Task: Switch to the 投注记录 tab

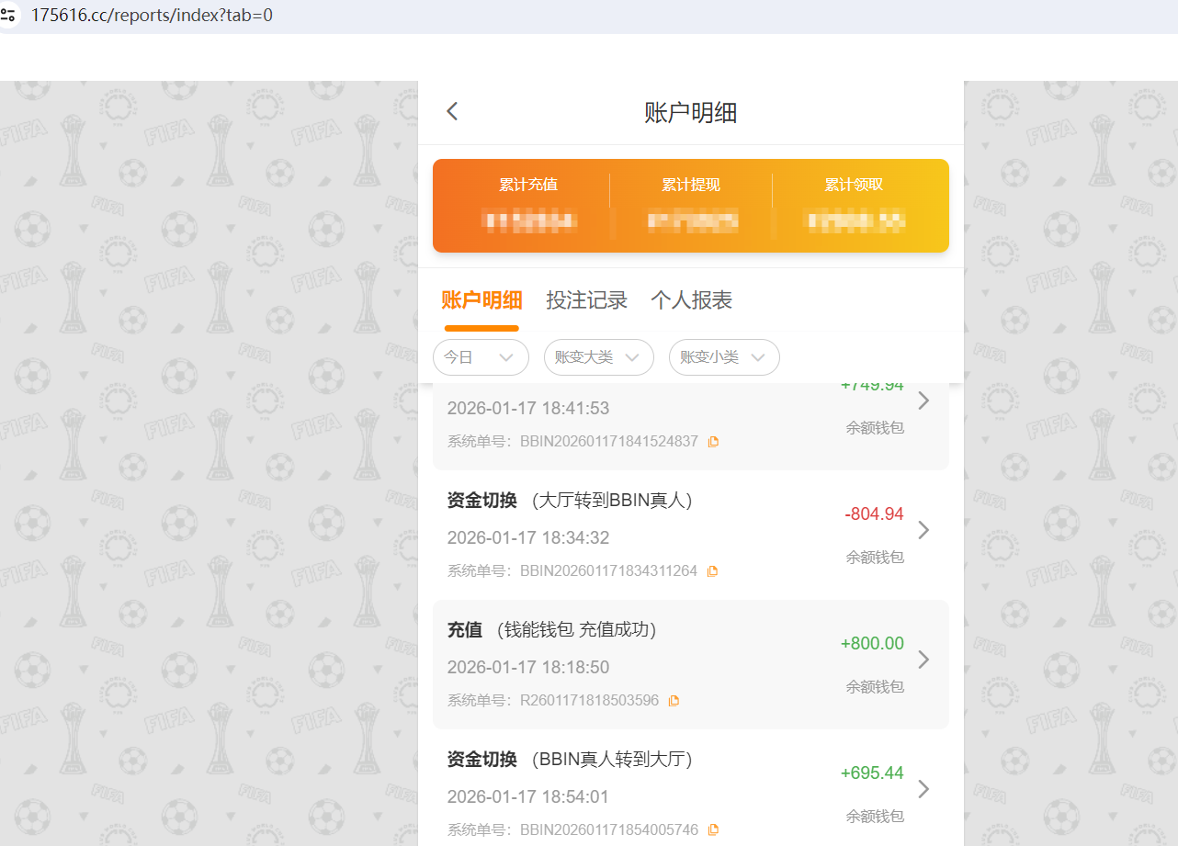Action: pyautogui.click(x=587, y=299)
